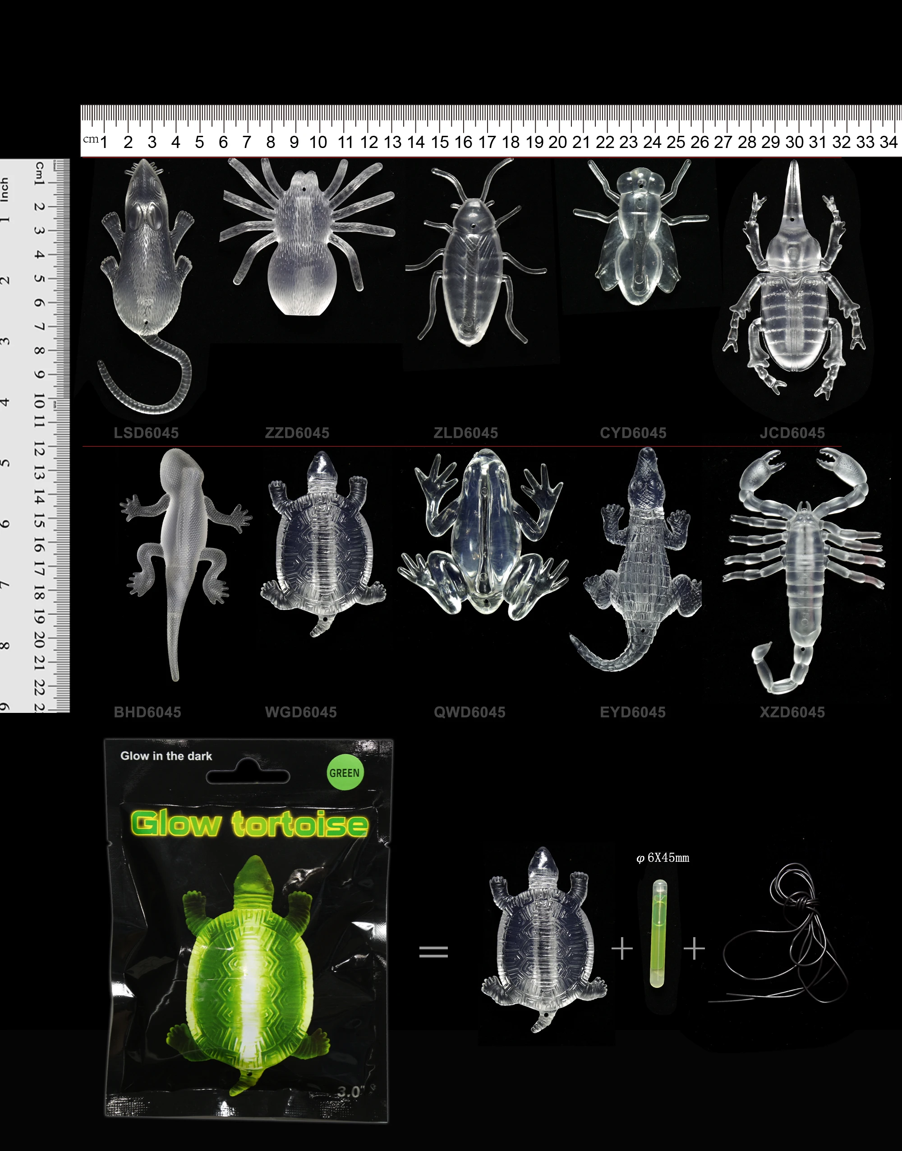
Task: Click the rhinoceros beetle above JCD6045
Action: click(794, 280)
